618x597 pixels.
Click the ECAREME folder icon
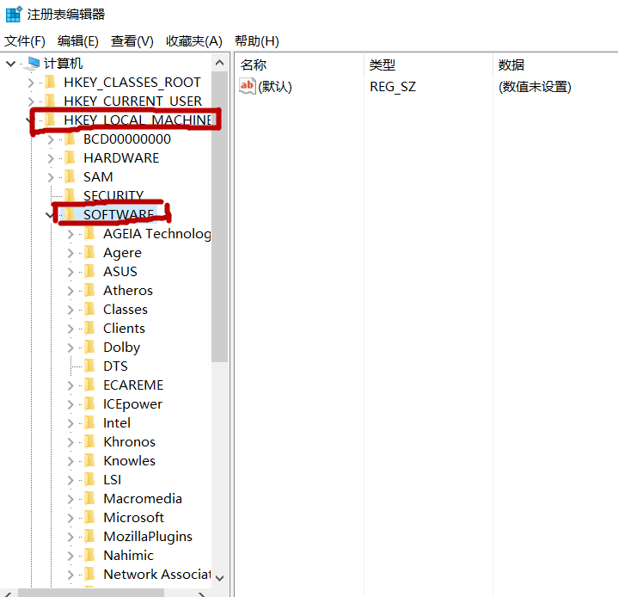tap(90, 385)
